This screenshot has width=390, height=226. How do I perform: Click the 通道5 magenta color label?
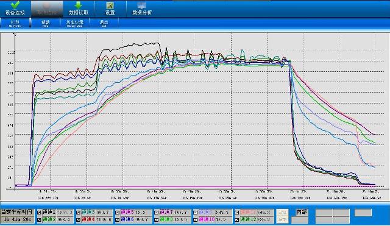pos(127,213)
